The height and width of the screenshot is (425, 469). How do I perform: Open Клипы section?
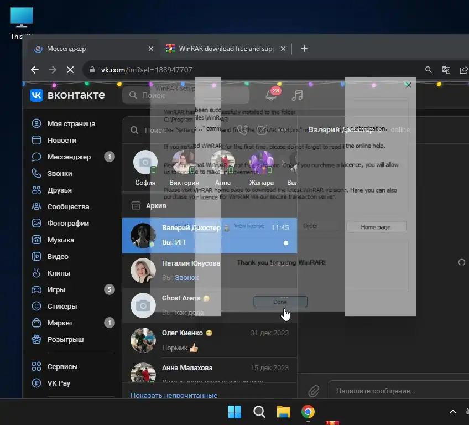tap(51, 273)
